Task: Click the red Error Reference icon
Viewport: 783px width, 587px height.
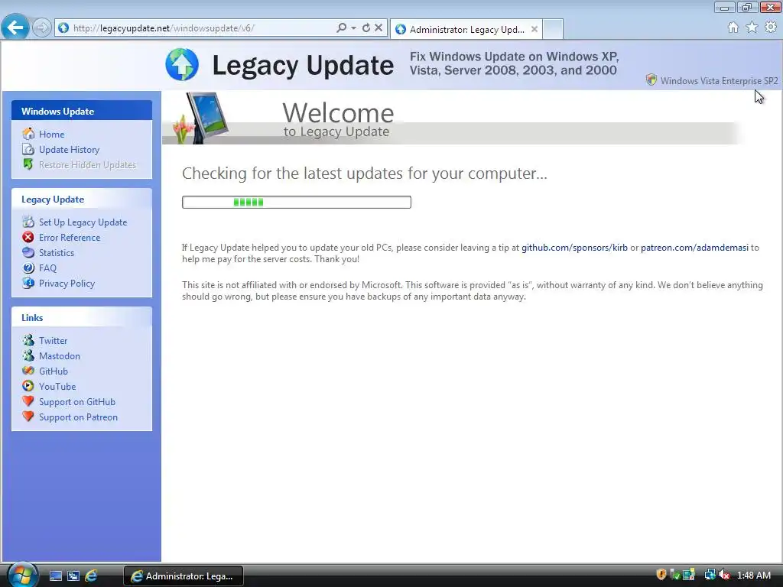Action: coord(28,237)
